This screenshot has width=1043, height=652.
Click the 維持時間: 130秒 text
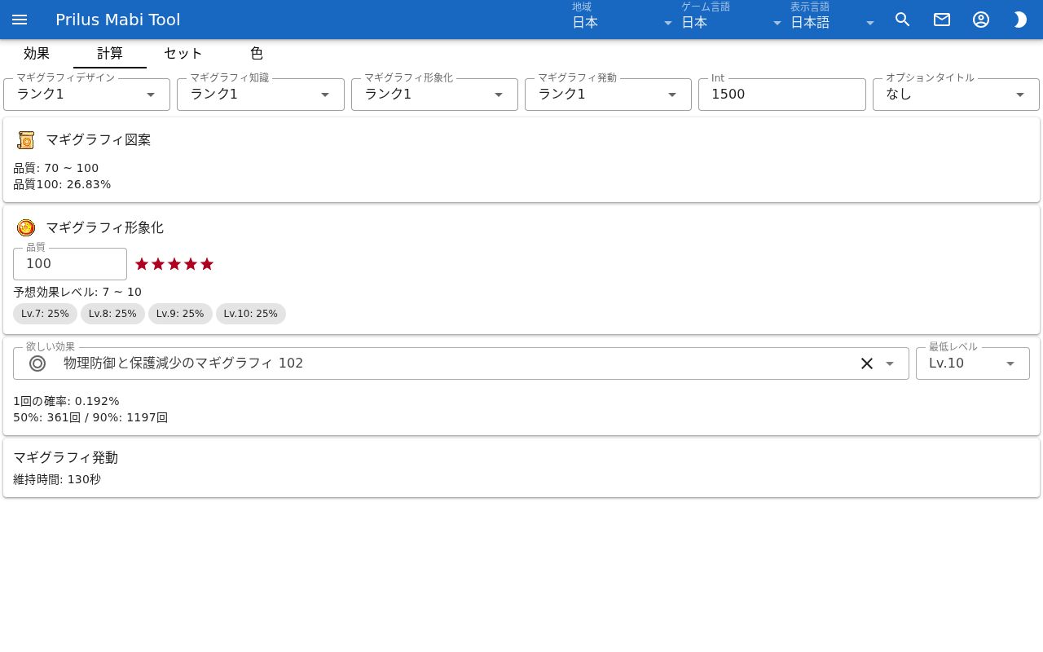[x=57, y=479]
